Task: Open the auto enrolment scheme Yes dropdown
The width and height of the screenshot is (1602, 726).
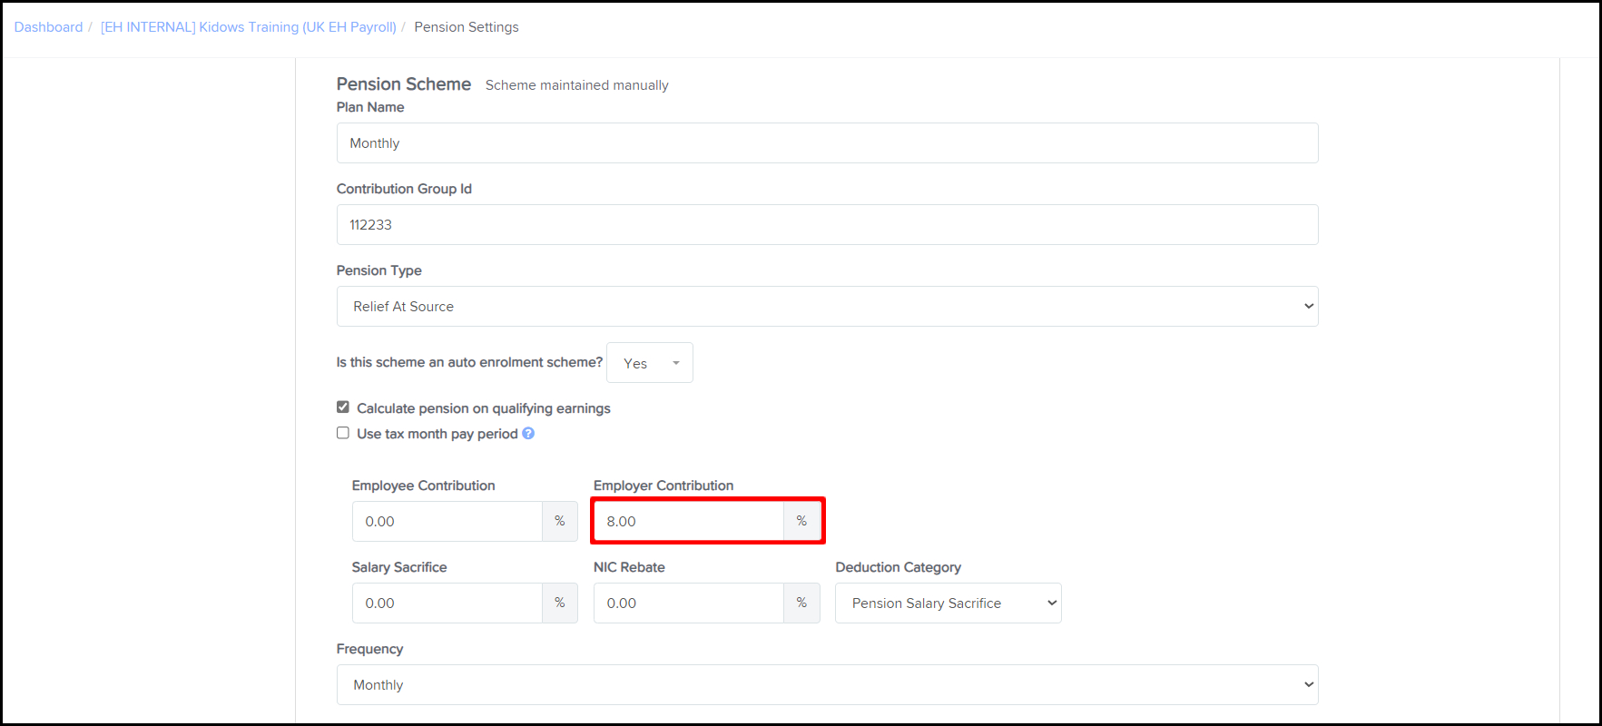Action: pyautogui.click(x=650, y=363)
